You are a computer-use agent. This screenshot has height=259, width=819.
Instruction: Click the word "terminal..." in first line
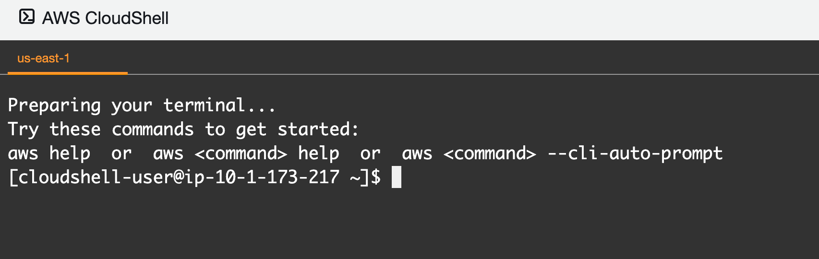(x=220, y=106)
